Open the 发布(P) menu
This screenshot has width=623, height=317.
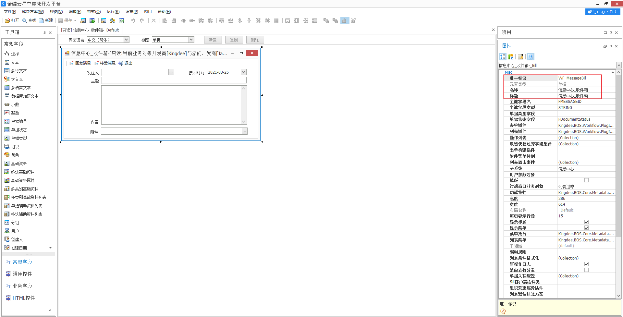pyautogui.click(x=132, y=12)
